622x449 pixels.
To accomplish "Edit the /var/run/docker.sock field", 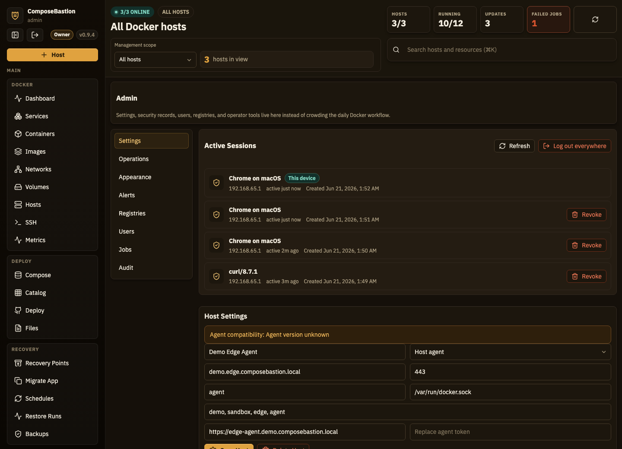I will [510, 392].
